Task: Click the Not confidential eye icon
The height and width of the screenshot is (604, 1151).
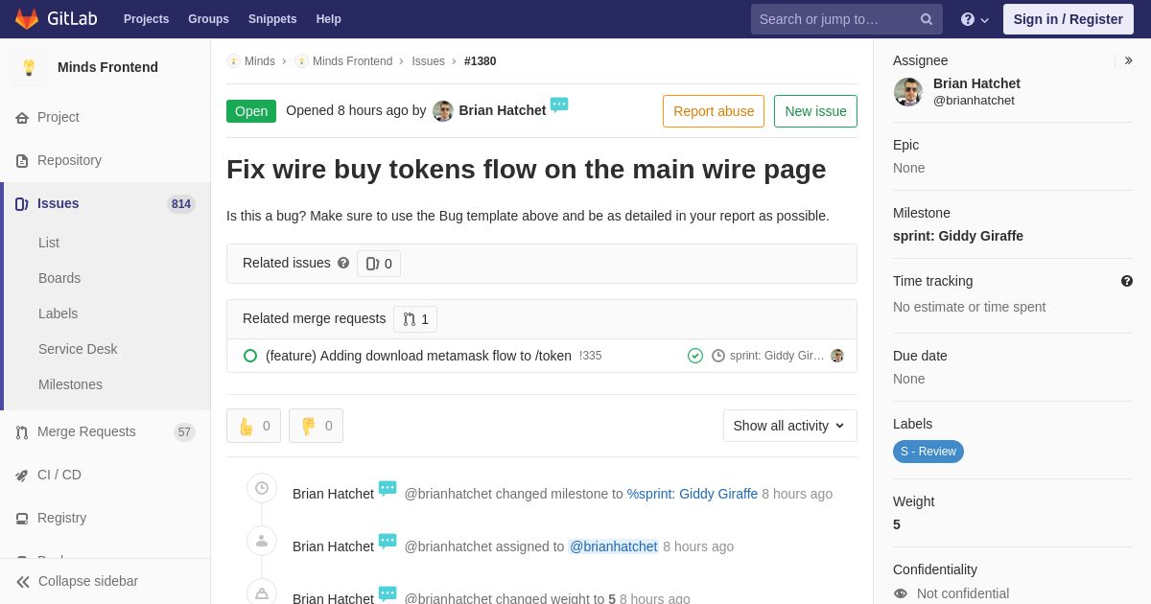Action: click(901, 593)
